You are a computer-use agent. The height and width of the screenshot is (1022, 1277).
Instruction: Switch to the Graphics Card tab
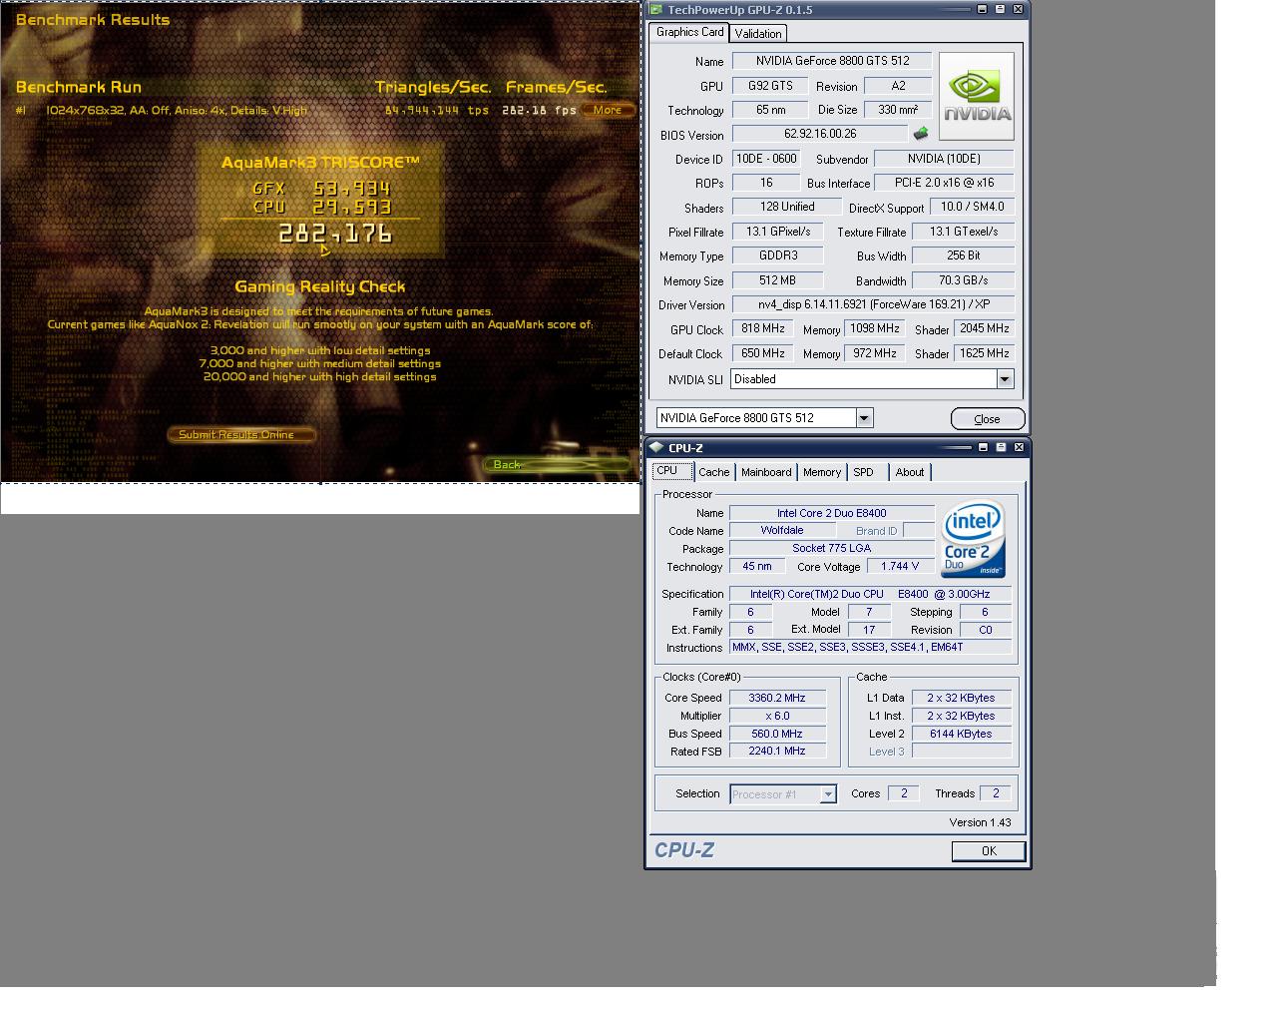[x=689, y=32]
